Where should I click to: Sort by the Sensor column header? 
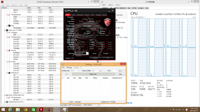point(14,8)
